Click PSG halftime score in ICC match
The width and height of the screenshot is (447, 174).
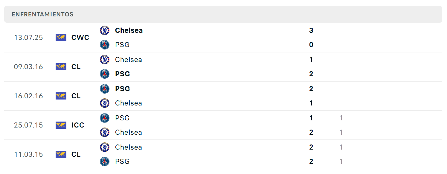click(341, 118)
